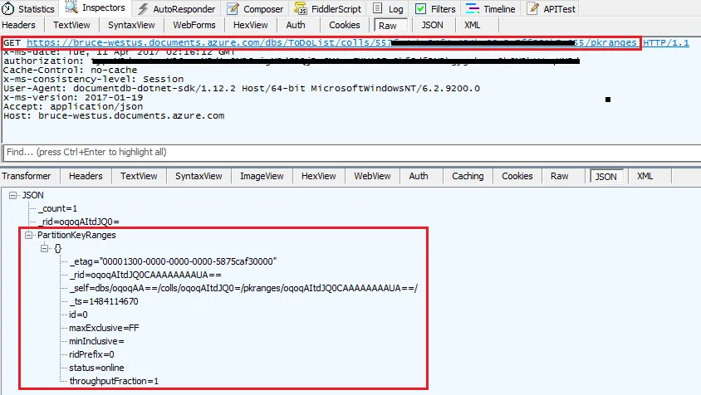Open the pkranges request URL link
The height and width of the screenshot is (395, 701).
331,42
